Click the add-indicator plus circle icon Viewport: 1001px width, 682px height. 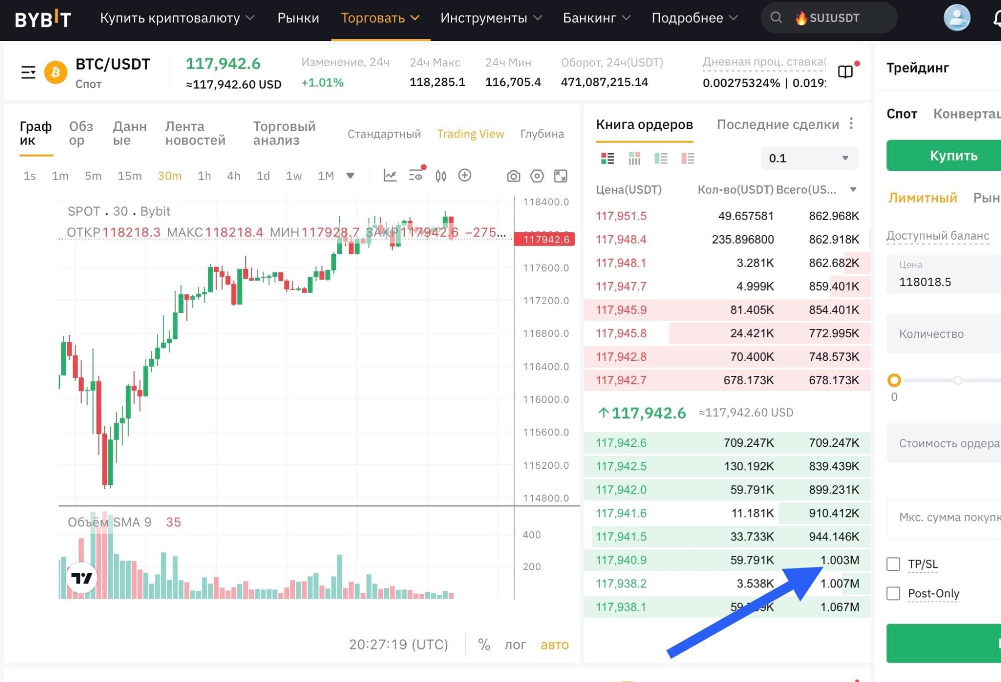[465, 175]
